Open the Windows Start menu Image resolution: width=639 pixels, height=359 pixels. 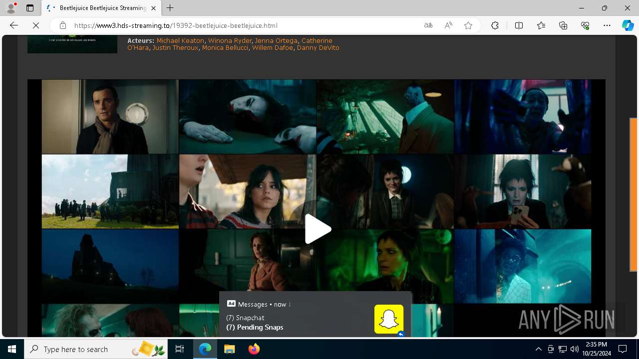(12, 349)
